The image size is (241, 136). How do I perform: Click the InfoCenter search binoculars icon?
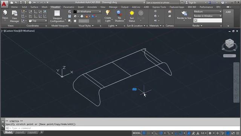(x=182, y=3)
